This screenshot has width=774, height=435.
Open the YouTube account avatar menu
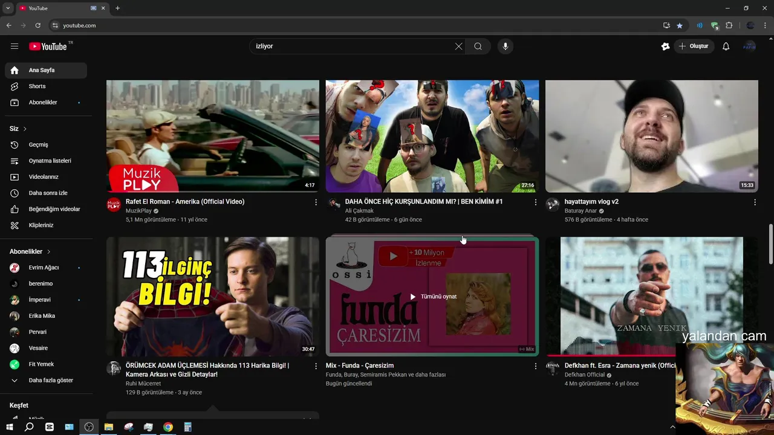tap(749, 47)
